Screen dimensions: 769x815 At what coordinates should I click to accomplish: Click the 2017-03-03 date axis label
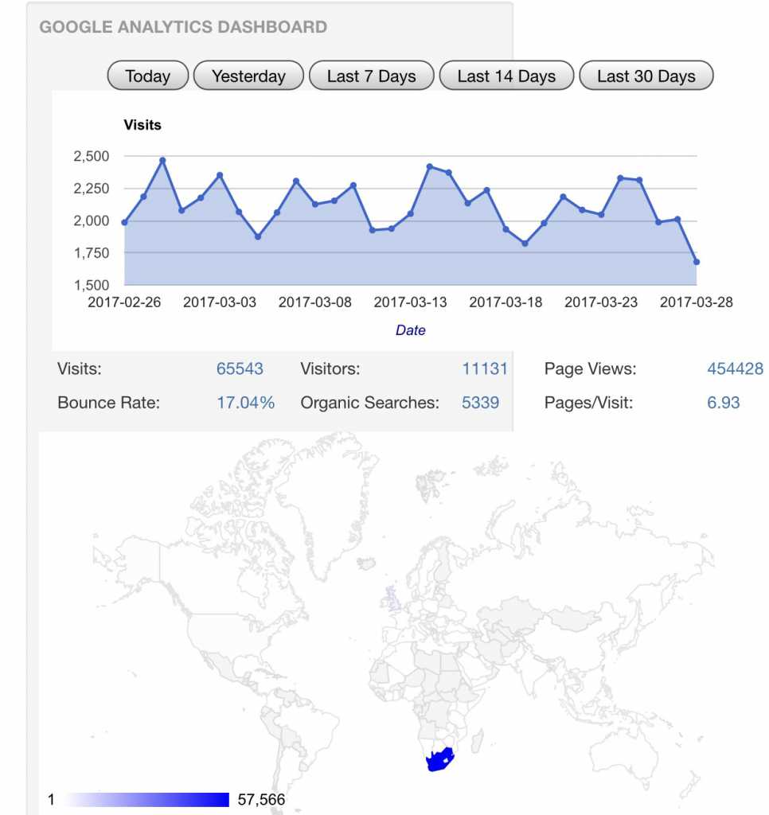tap(220, 302)
